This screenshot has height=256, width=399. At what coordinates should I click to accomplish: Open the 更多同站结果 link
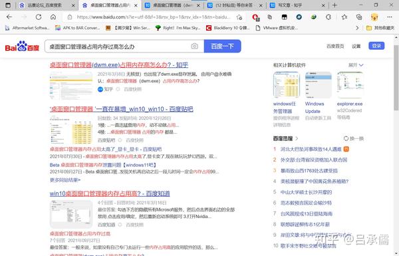65,180
